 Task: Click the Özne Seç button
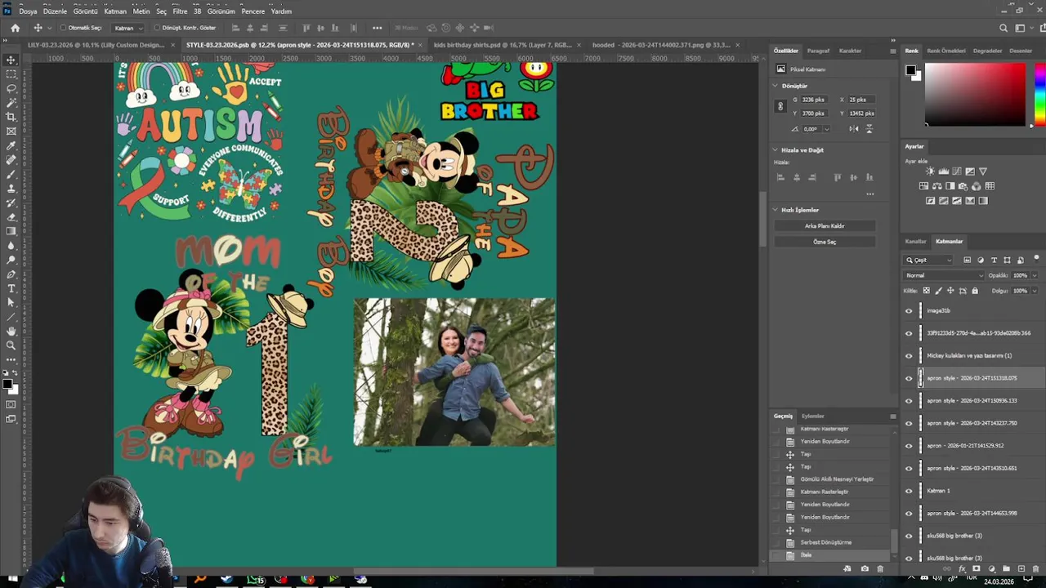coord(825,243)
